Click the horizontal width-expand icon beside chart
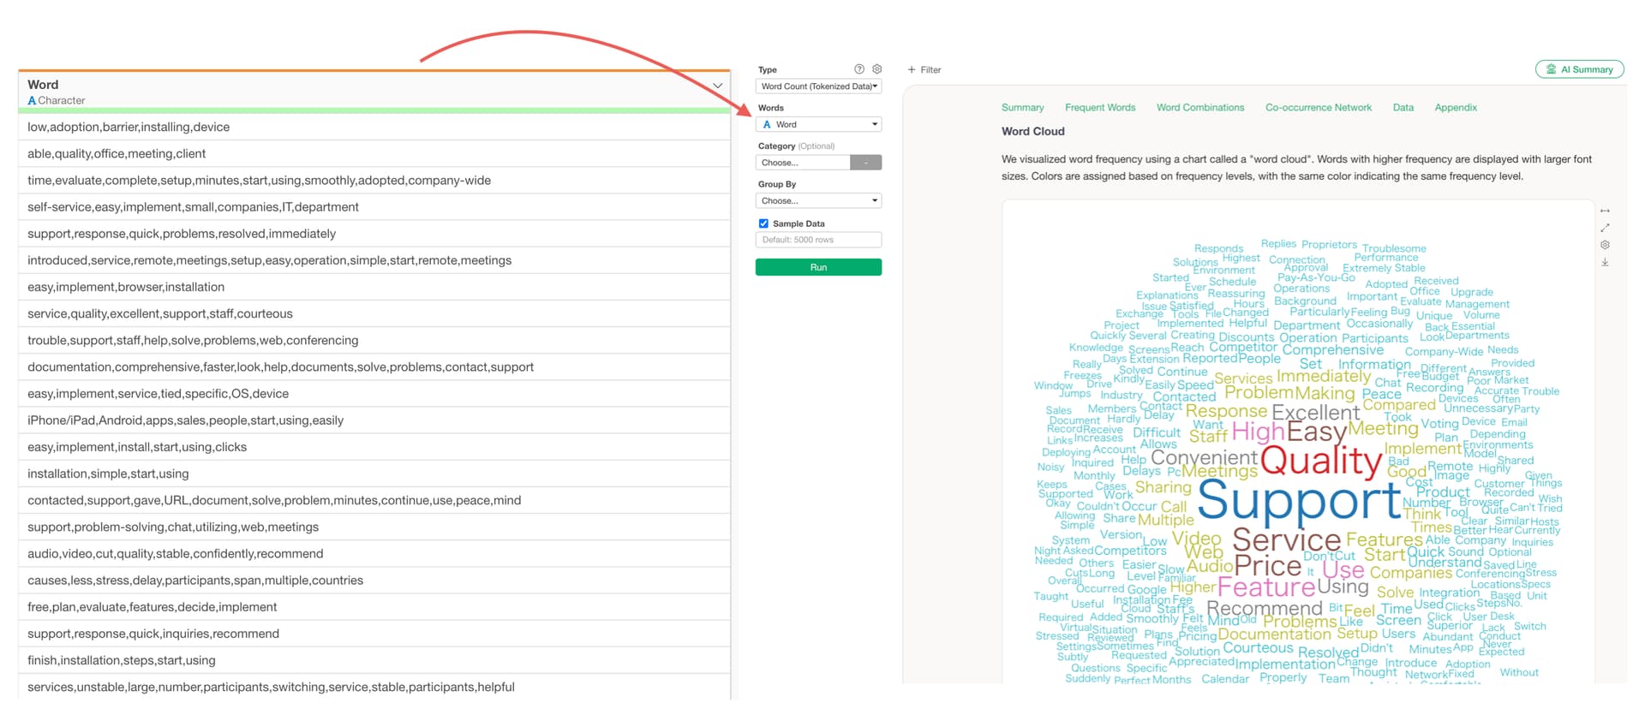 coord(1605,211)
